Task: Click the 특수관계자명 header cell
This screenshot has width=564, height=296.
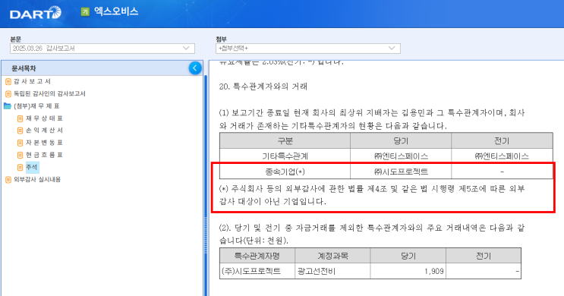Action: tap(257, 256)
